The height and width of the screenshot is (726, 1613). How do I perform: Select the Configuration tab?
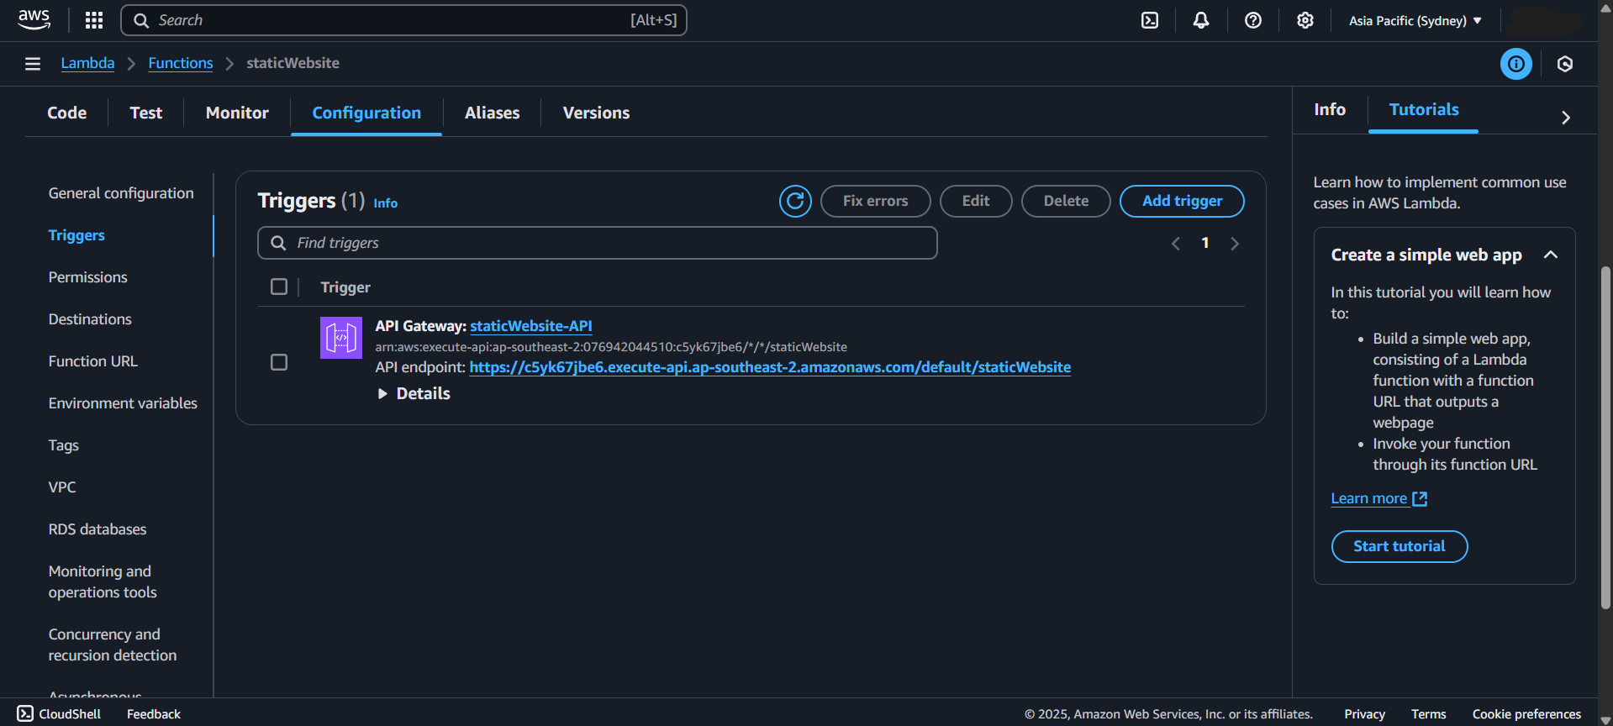pyautogui.click(x=366, y=113)
